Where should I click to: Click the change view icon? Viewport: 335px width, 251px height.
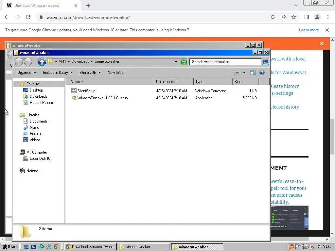[236, 73]
